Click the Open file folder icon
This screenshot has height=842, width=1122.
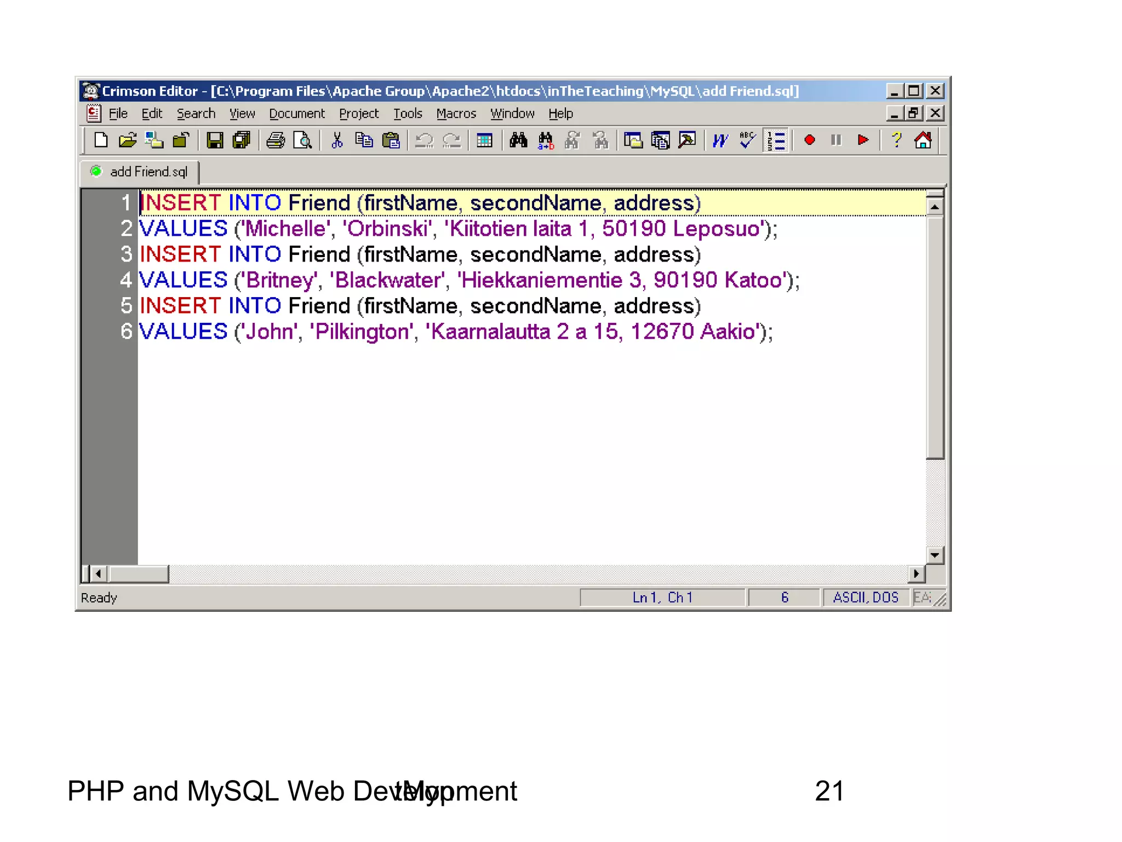pos(127,140)
